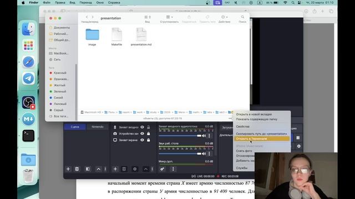This screenshot has height=199, width=355.
Task: Open the Файл menu
Action: (47, 2)
